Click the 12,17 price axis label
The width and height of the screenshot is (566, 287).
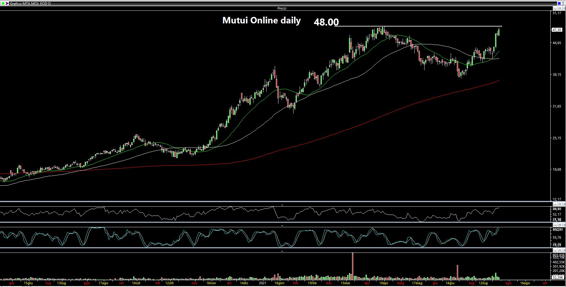tap(557, 199)
